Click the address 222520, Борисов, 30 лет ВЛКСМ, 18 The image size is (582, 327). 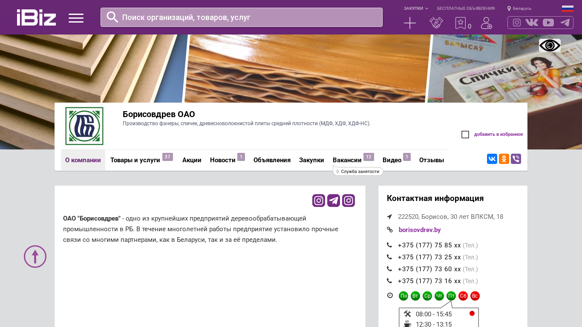tap(450, 217)
